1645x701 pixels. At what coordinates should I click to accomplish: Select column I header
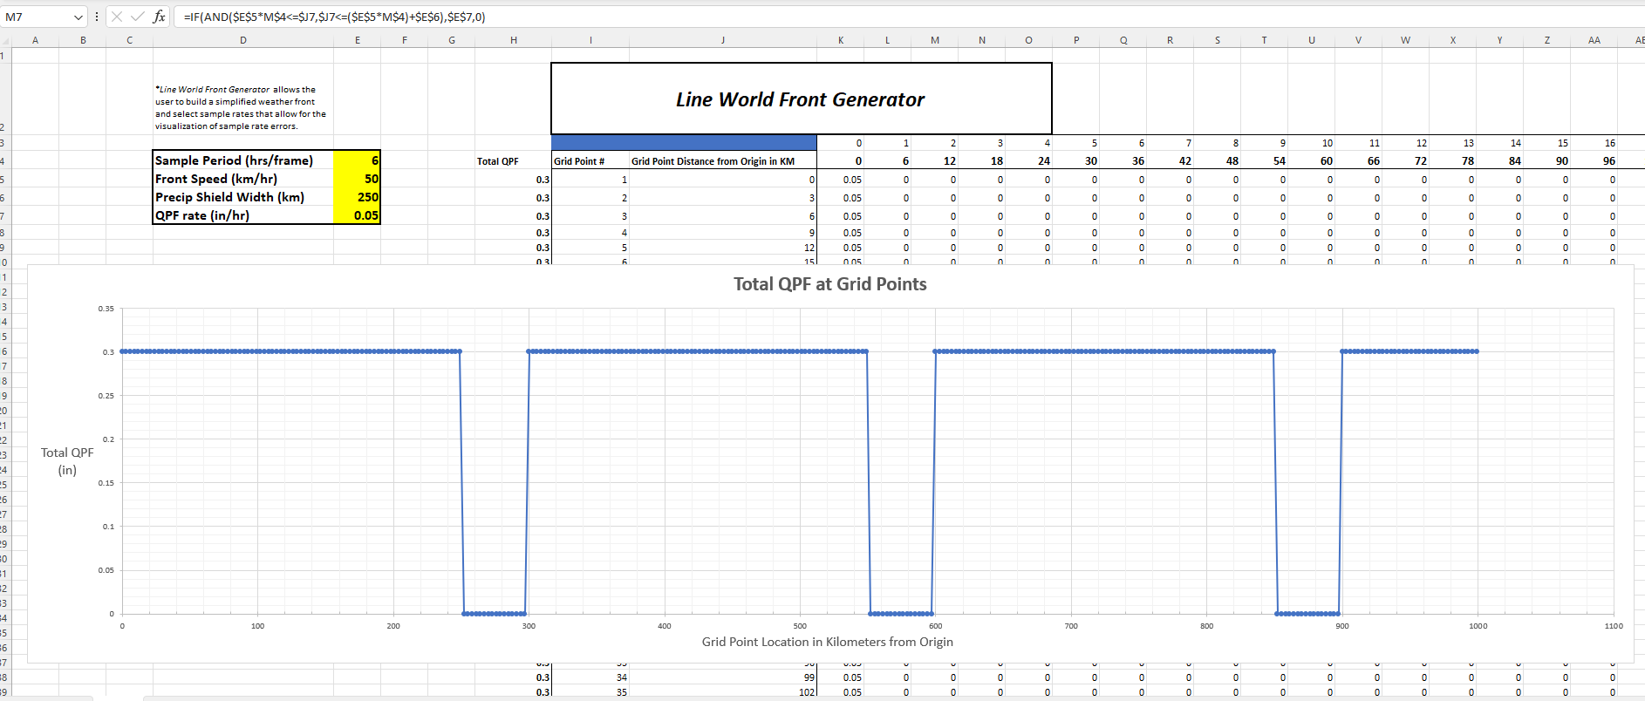590,40
